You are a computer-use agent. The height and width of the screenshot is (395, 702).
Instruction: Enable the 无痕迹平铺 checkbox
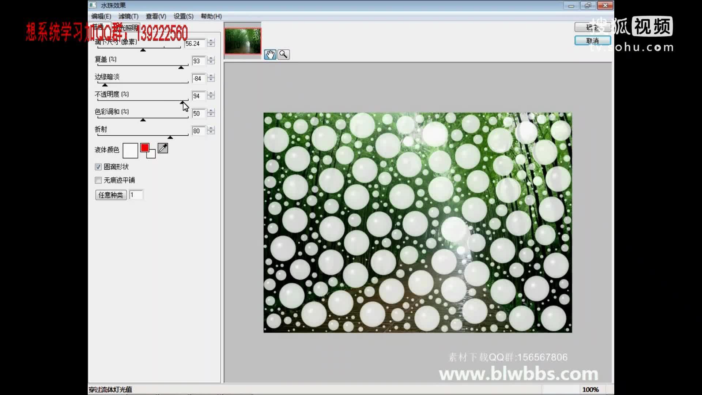click(98, 180)
